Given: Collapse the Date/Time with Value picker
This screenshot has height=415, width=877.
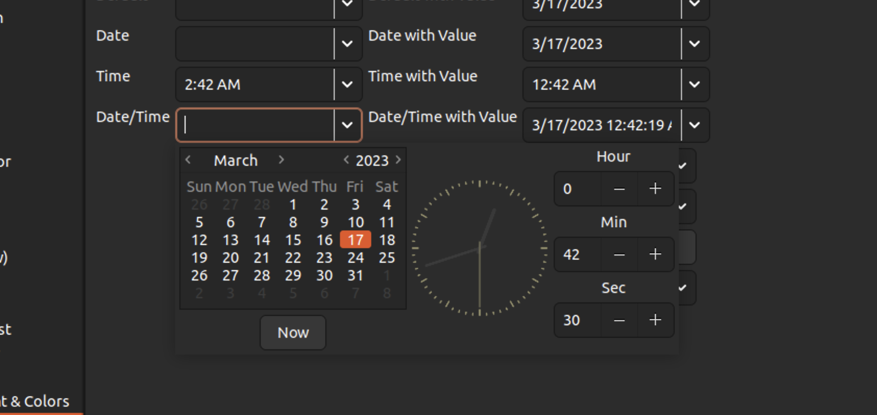Looking at the screenshot, I should (695, 125).
